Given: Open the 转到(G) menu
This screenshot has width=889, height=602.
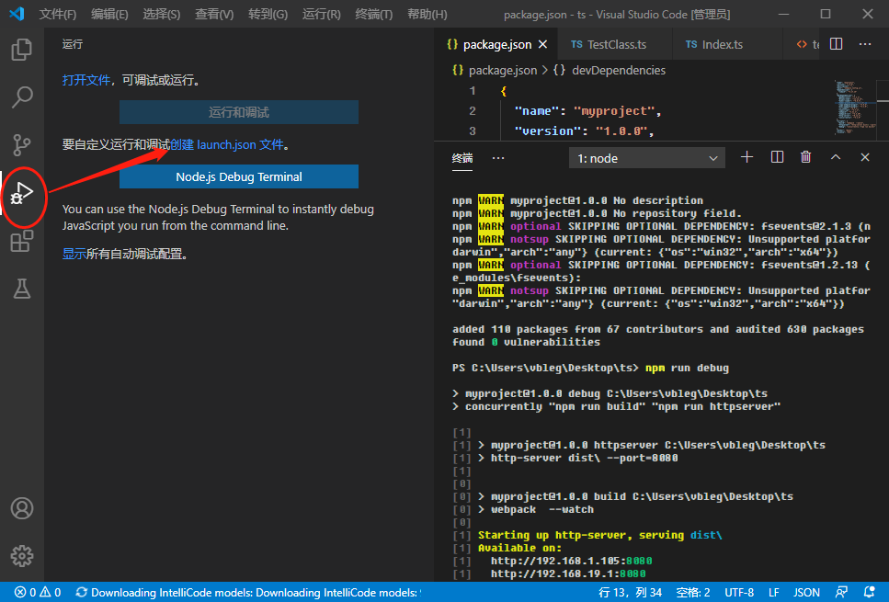Looking at the screenshot, I should (268, 14).
